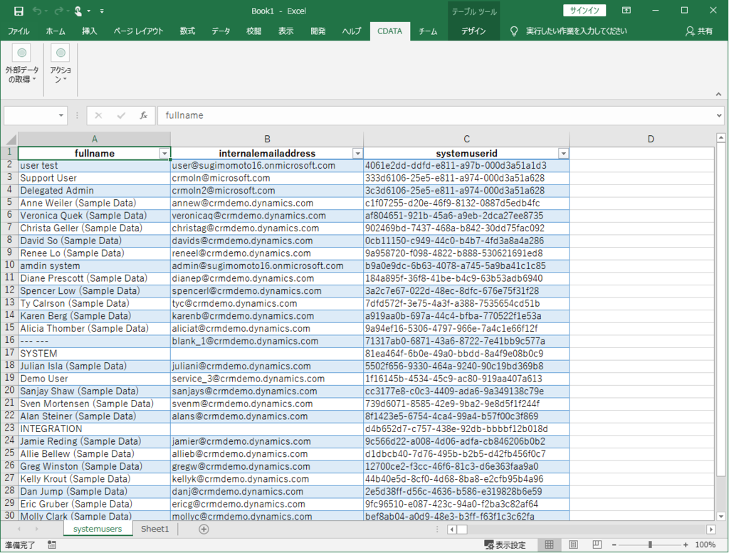Switch to the 表示 tab
This screenshot has height=553, width=729.
(x=285, y=31)
